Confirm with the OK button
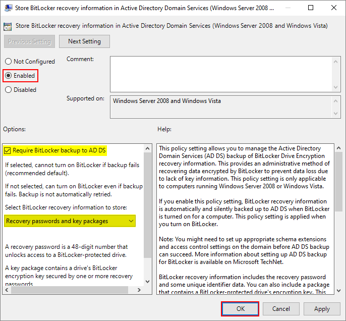 (240, 309)
